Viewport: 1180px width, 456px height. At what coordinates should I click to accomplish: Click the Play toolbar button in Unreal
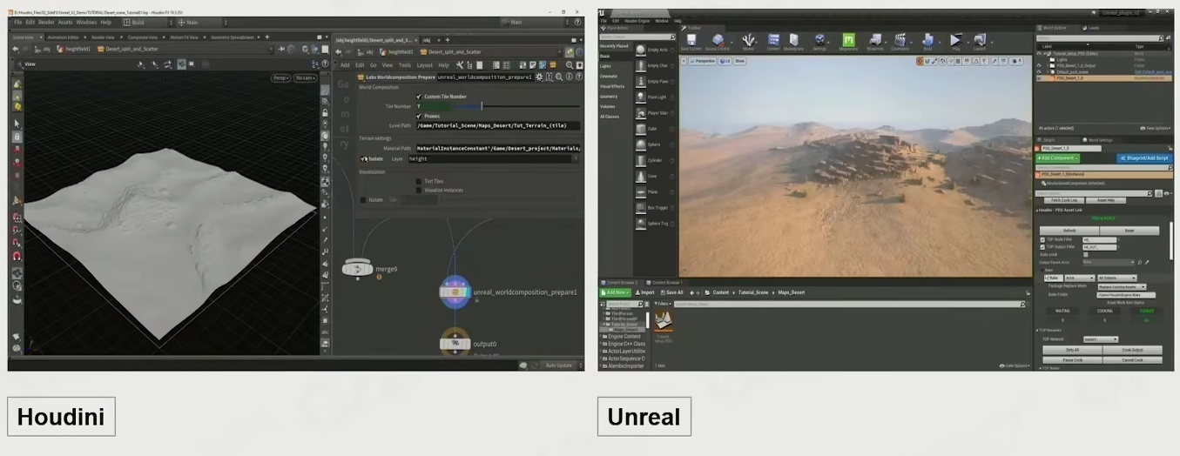955,42
